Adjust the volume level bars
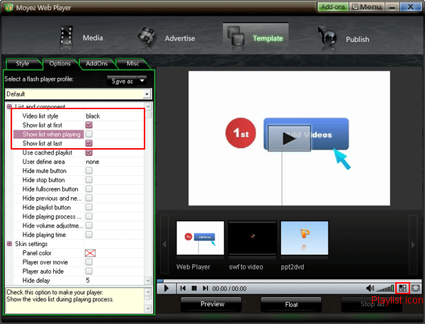Screen dimensions: 425x324 tap(385, 289)
